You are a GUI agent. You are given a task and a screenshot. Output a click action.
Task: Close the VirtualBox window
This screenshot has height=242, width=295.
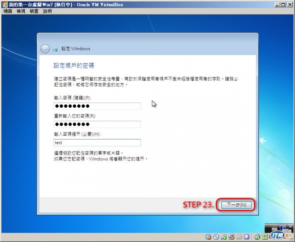tap(290, 4)
